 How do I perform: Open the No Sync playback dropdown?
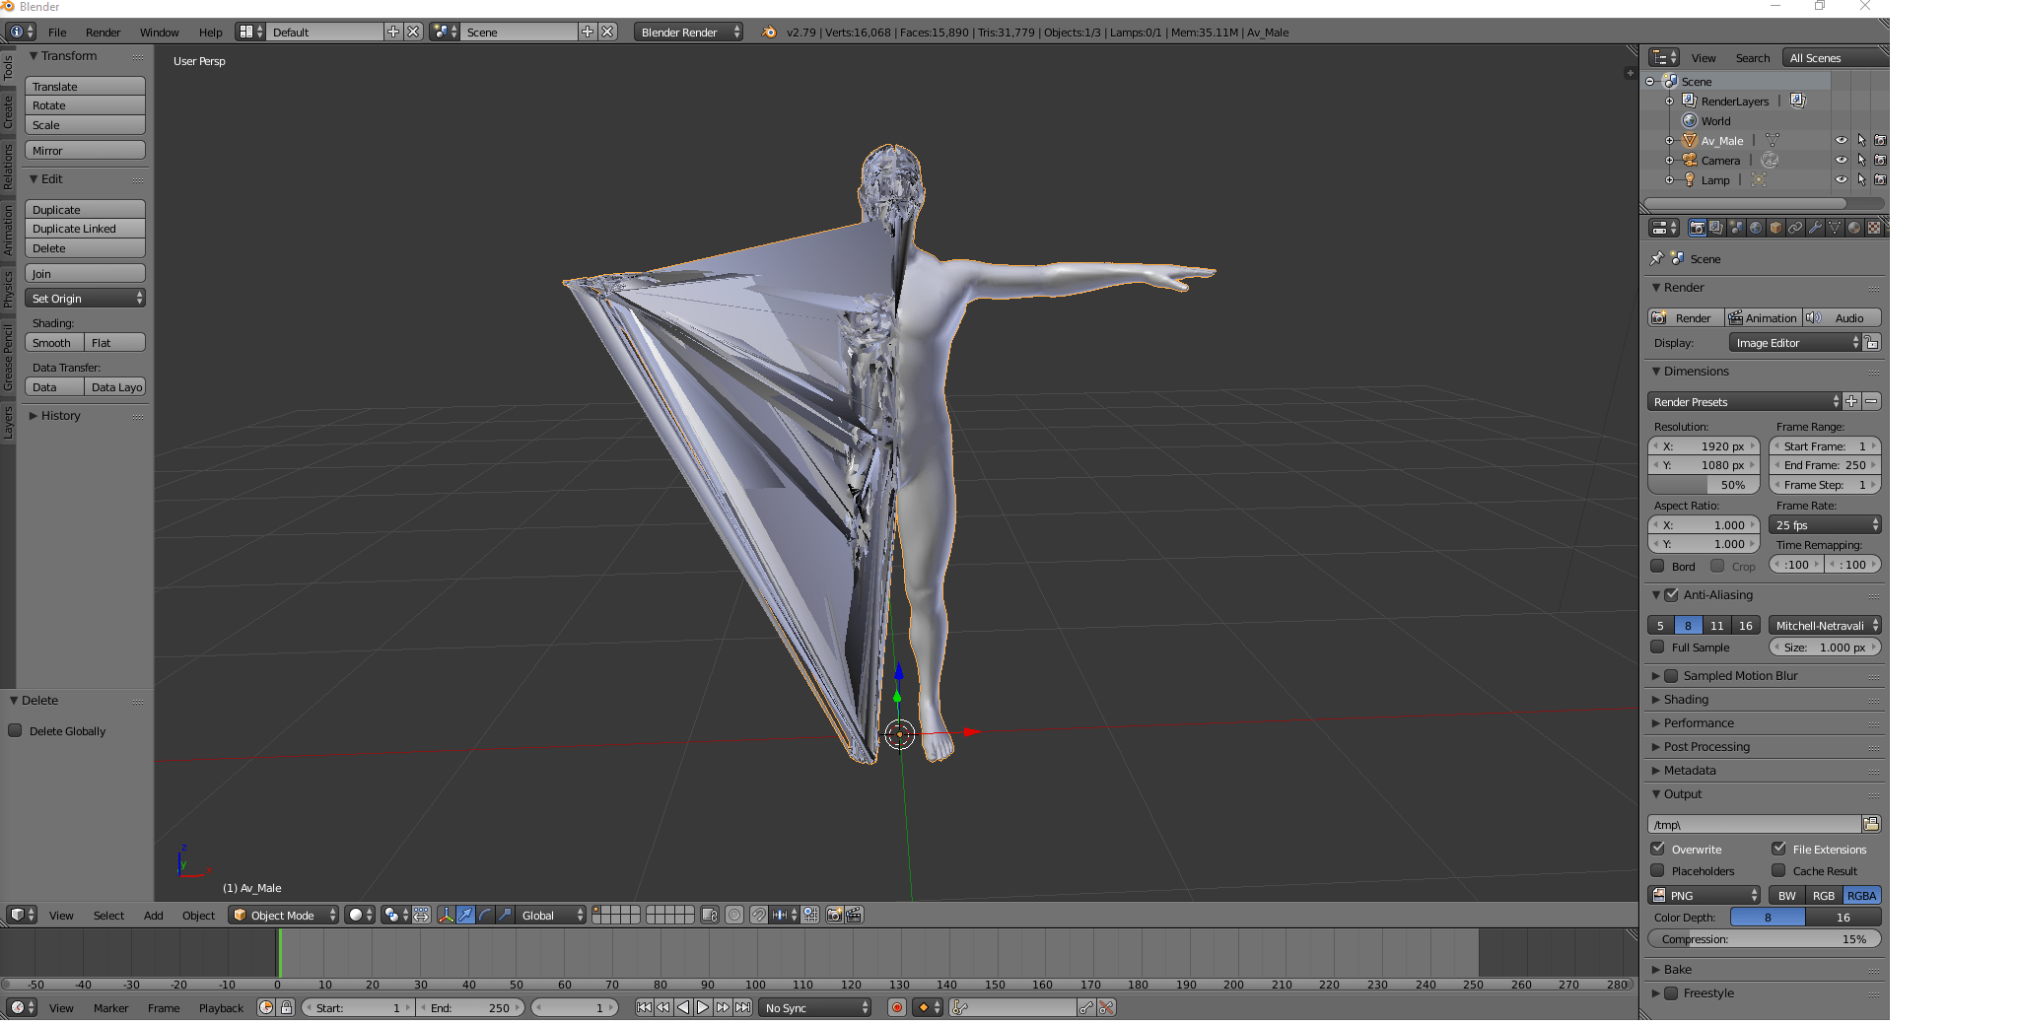pos(814,1007)
